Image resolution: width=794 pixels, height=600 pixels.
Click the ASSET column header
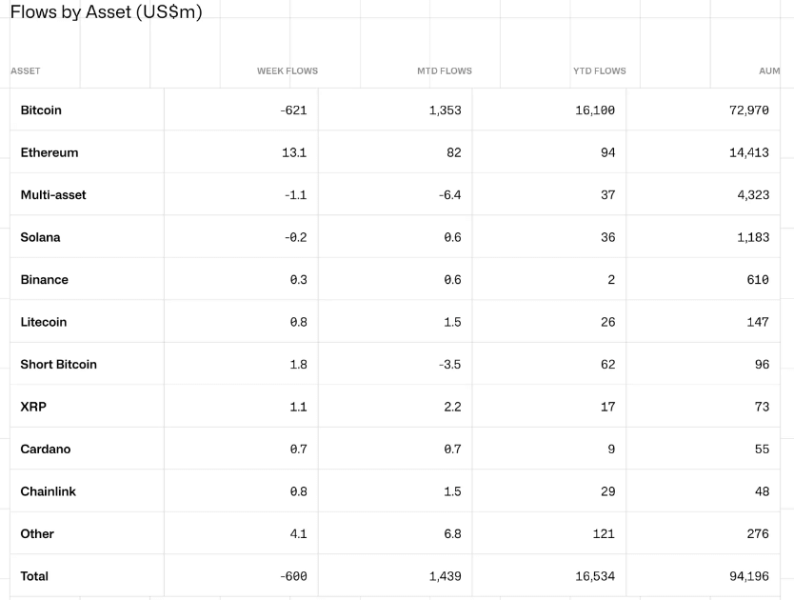click(x=26, y=71)
